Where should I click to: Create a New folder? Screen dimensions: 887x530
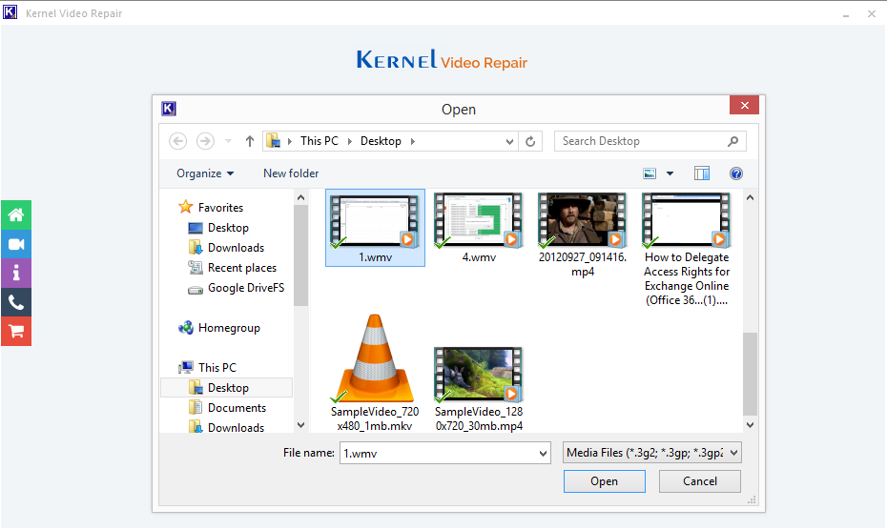(291, 173)
